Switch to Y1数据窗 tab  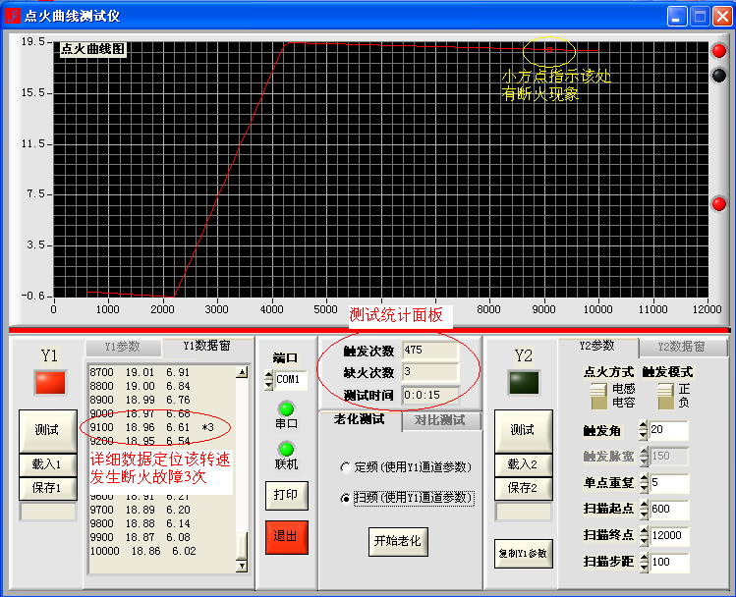click(x=207, y=346)
